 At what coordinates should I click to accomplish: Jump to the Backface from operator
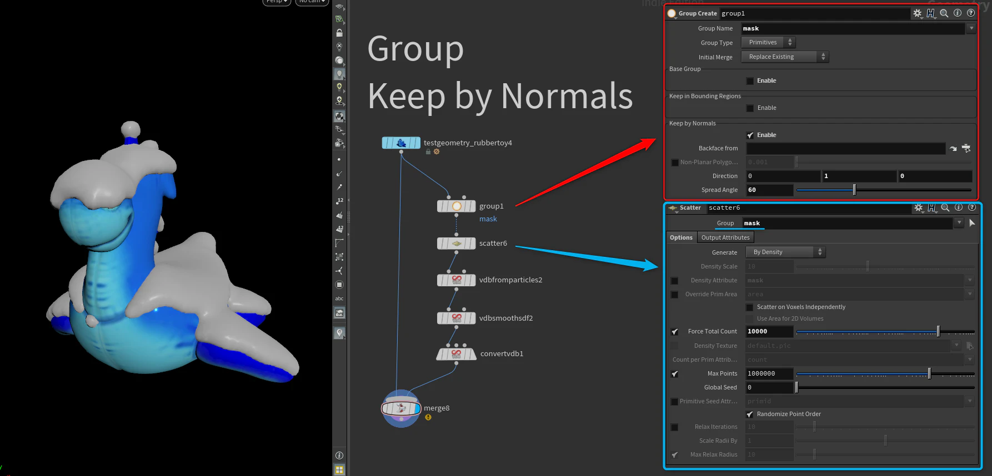(953, 149)
